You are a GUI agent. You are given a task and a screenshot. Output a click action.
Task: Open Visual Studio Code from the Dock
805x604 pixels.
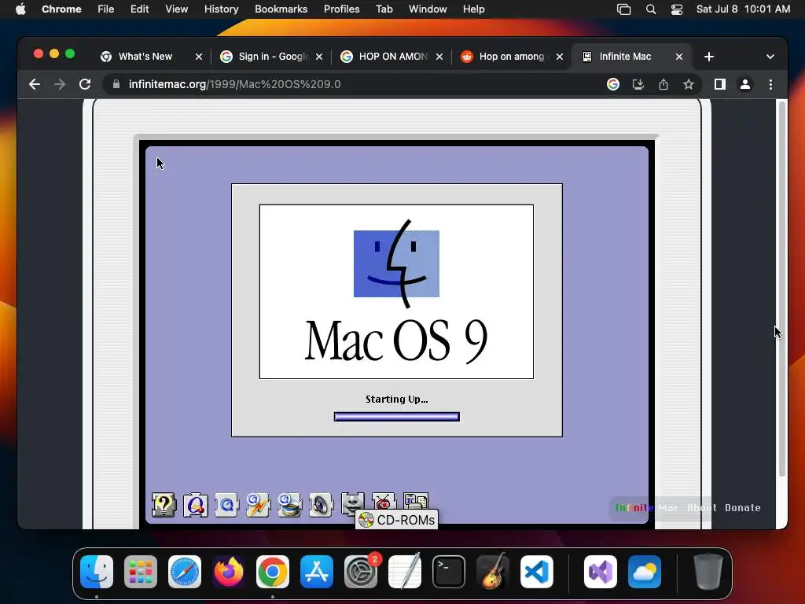(537, 572)
